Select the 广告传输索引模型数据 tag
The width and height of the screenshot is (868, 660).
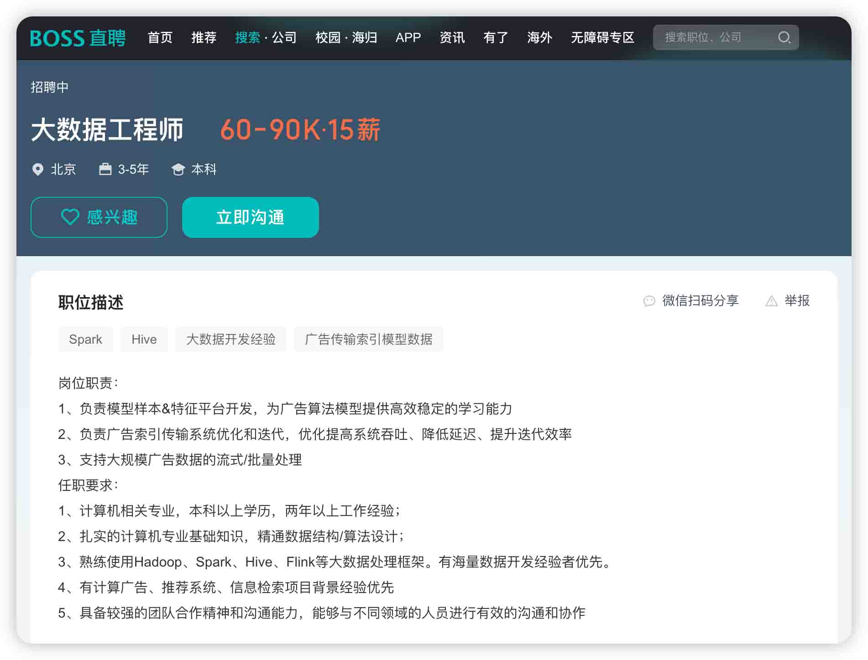coord(369,339)
